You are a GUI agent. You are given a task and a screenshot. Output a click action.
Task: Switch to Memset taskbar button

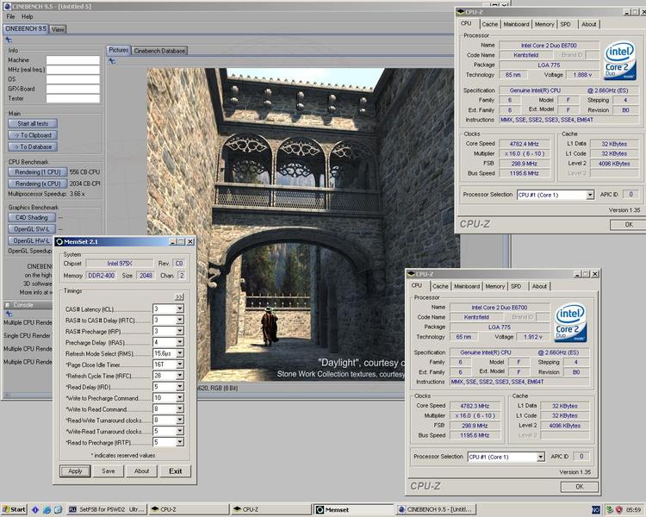(x=353, y=509)
